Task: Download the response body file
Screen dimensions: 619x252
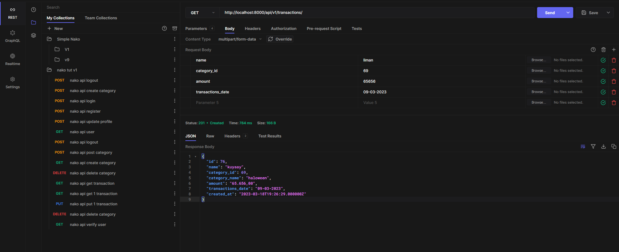Action: [x=603, y=146]
